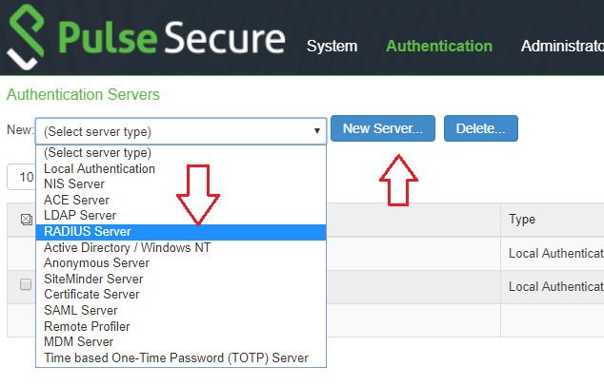
Task: Select LDAP Server option
Action: point(80,216)
